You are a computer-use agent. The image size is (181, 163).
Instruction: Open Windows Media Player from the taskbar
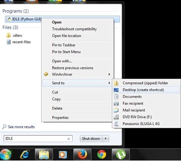click(63, 155)
